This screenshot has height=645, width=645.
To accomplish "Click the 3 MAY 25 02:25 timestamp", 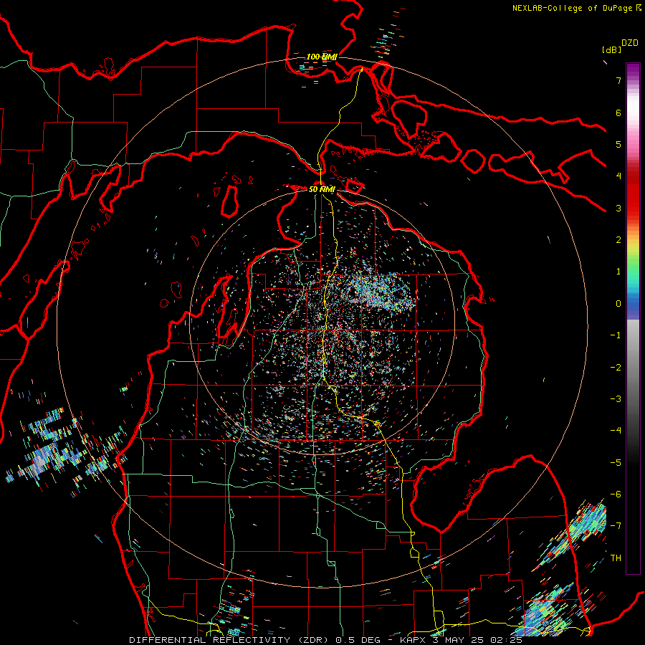I will point(476,640).
